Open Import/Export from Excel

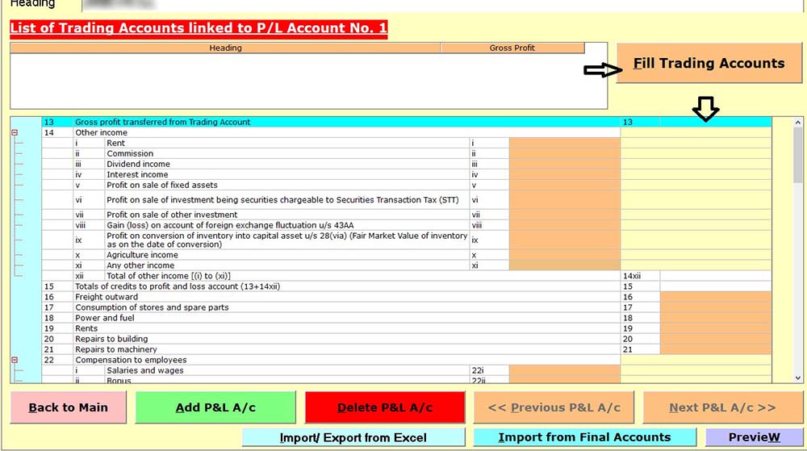(x=353, y=437)
